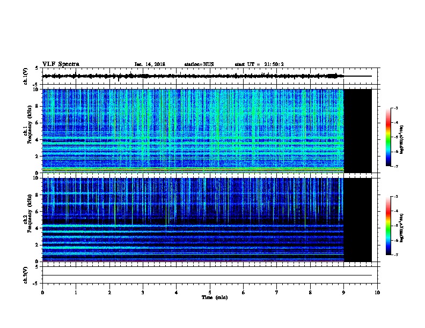Viewport: 425px width, 328px height.
Task: Click the "3" tick on the time axis
Action: [143, 293]
